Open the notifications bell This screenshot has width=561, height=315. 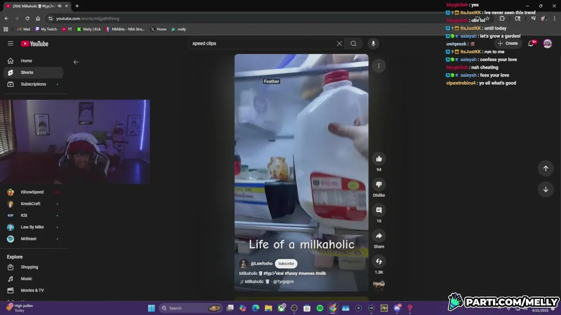[x=531, y=43]
